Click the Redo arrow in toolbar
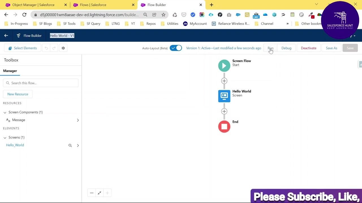This screenshot has width=362, height=203. tap(54, 48)
